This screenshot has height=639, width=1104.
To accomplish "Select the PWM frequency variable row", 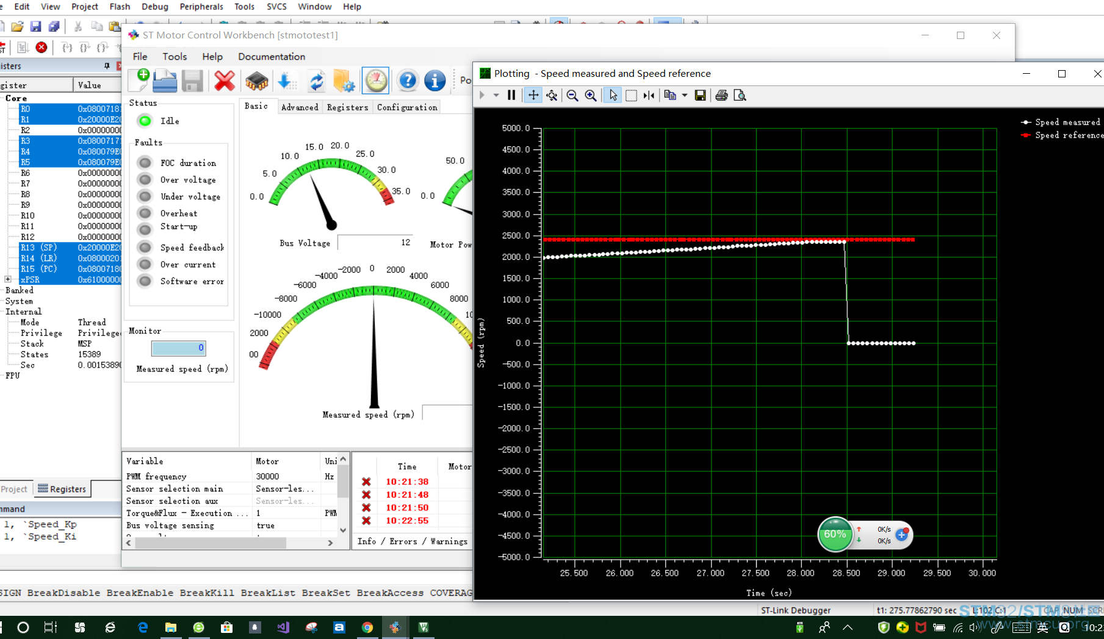I will (x=231, y=476).
